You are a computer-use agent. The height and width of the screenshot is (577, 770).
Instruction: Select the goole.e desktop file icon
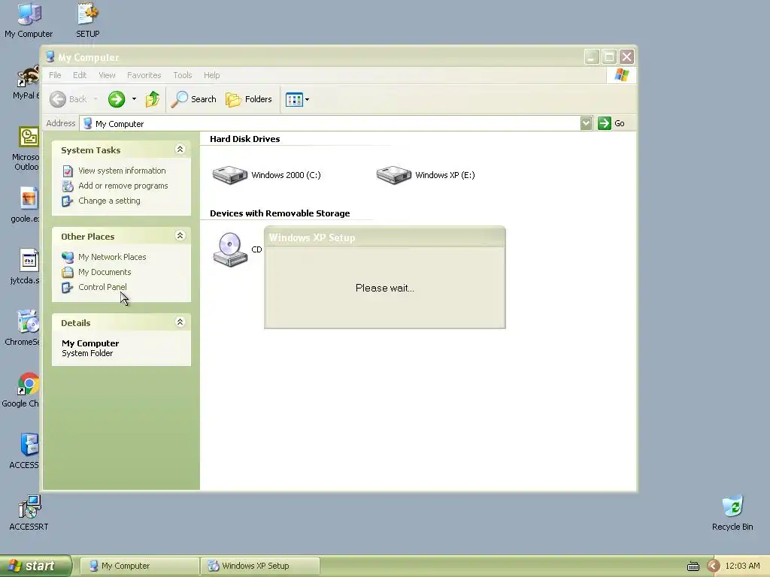pyautogui.click(x=26, y=205)
